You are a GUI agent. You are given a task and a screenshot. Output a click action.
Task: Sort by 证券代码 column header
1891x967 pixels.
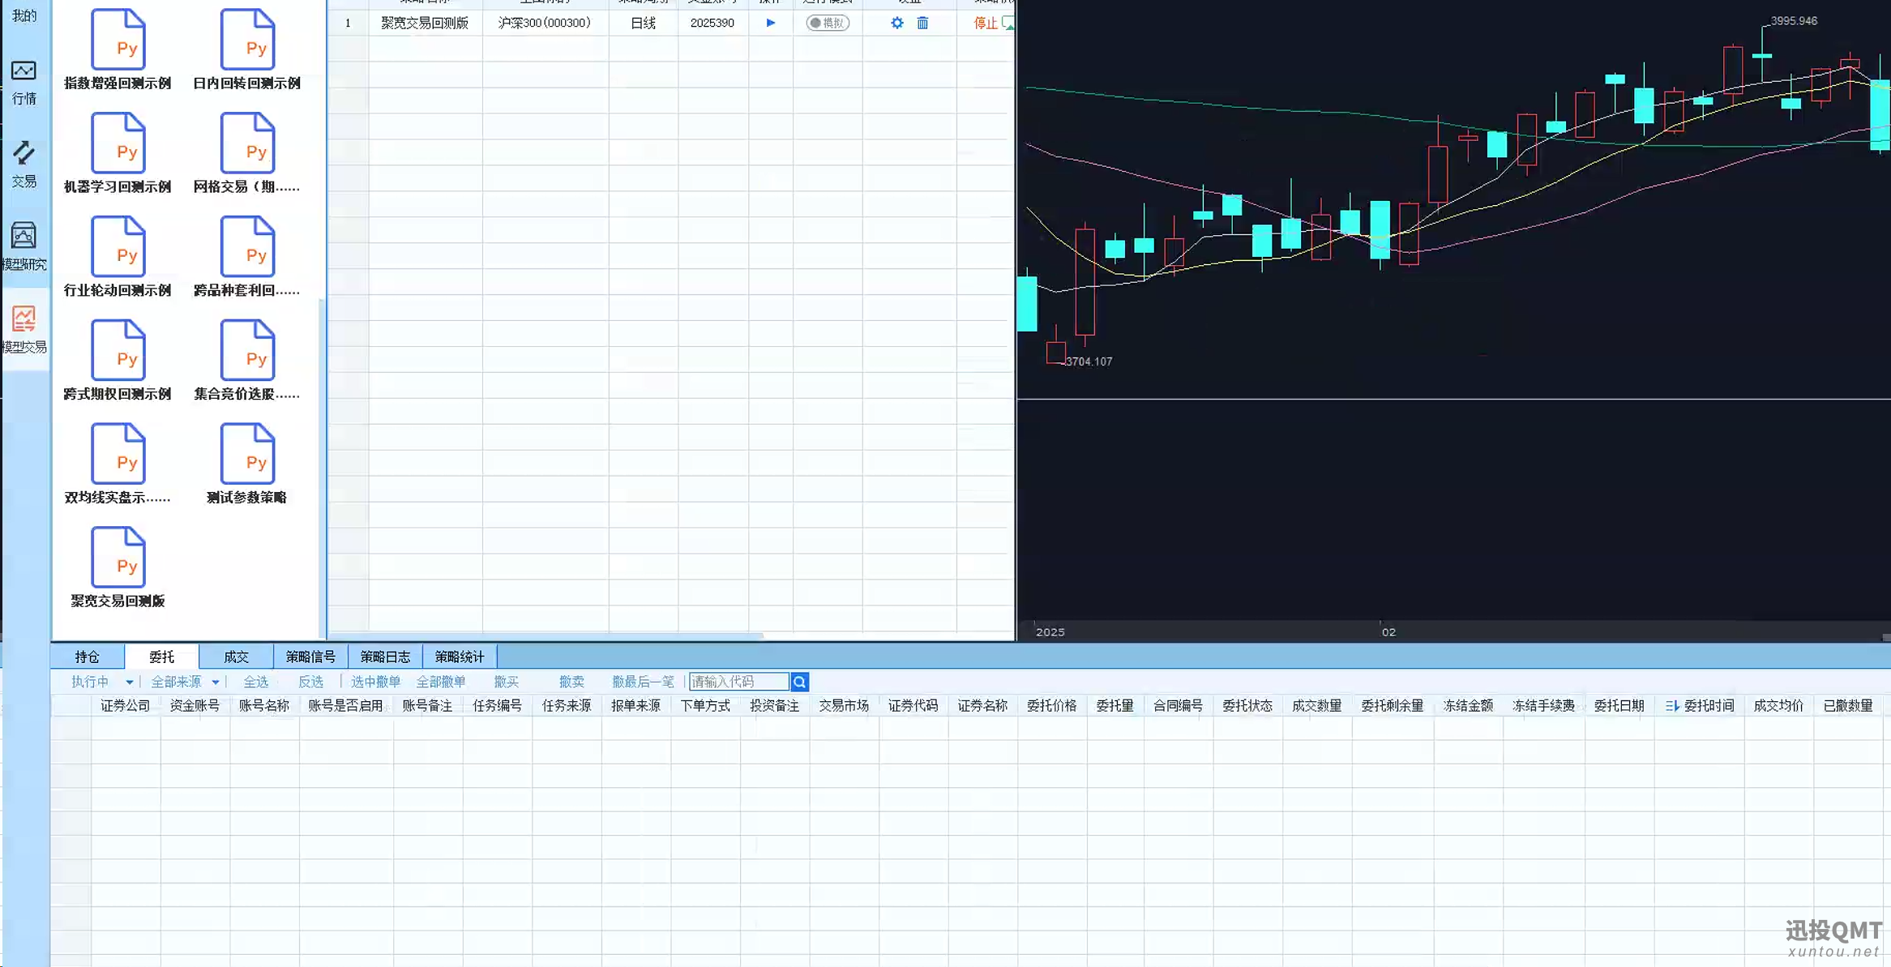[x=913, y=705]
